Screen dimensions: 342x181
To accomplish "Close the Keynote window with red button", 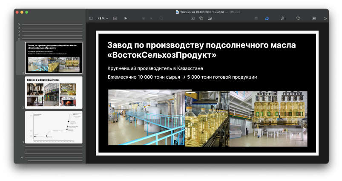I will tap(17, 12).
